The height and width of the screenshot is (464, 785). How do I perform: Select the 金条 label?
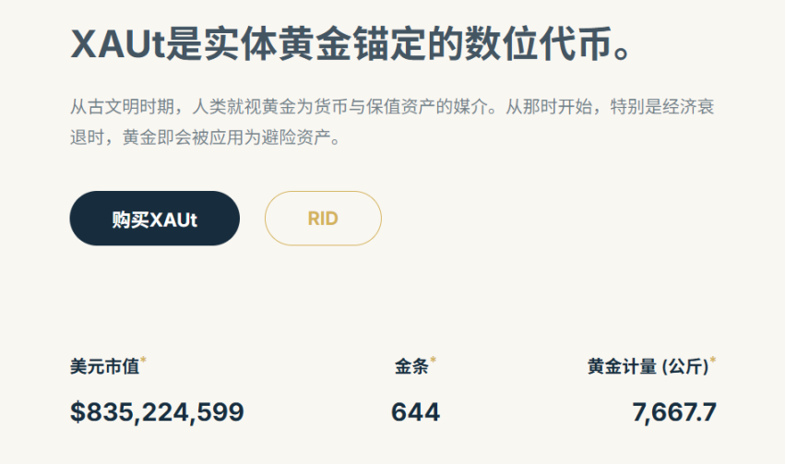411,366
